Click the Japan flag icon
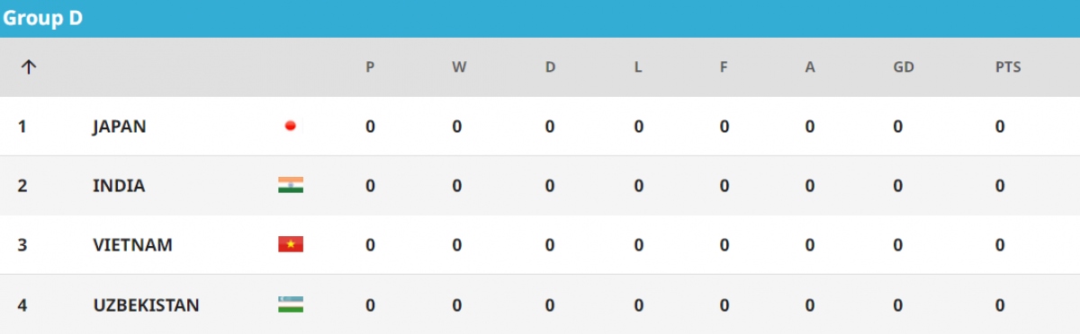Image resolution: width=1080 pixels, height=334 pixels. coord(291,127)
